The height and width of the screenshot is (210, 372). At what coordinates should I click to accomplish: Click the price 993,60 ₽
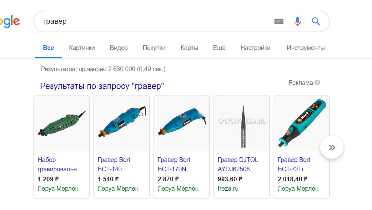pos(230,179)
